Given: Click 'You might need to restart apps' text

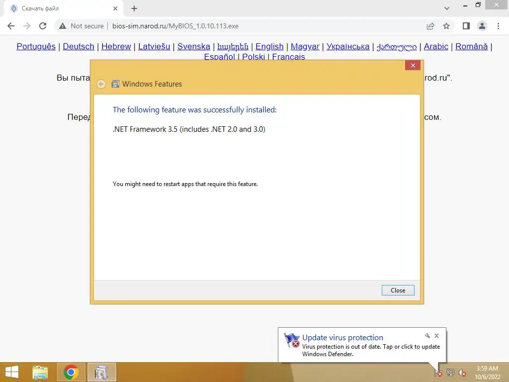Looking at the screenshot, I should pyautogui.click(x=185, y=184).
